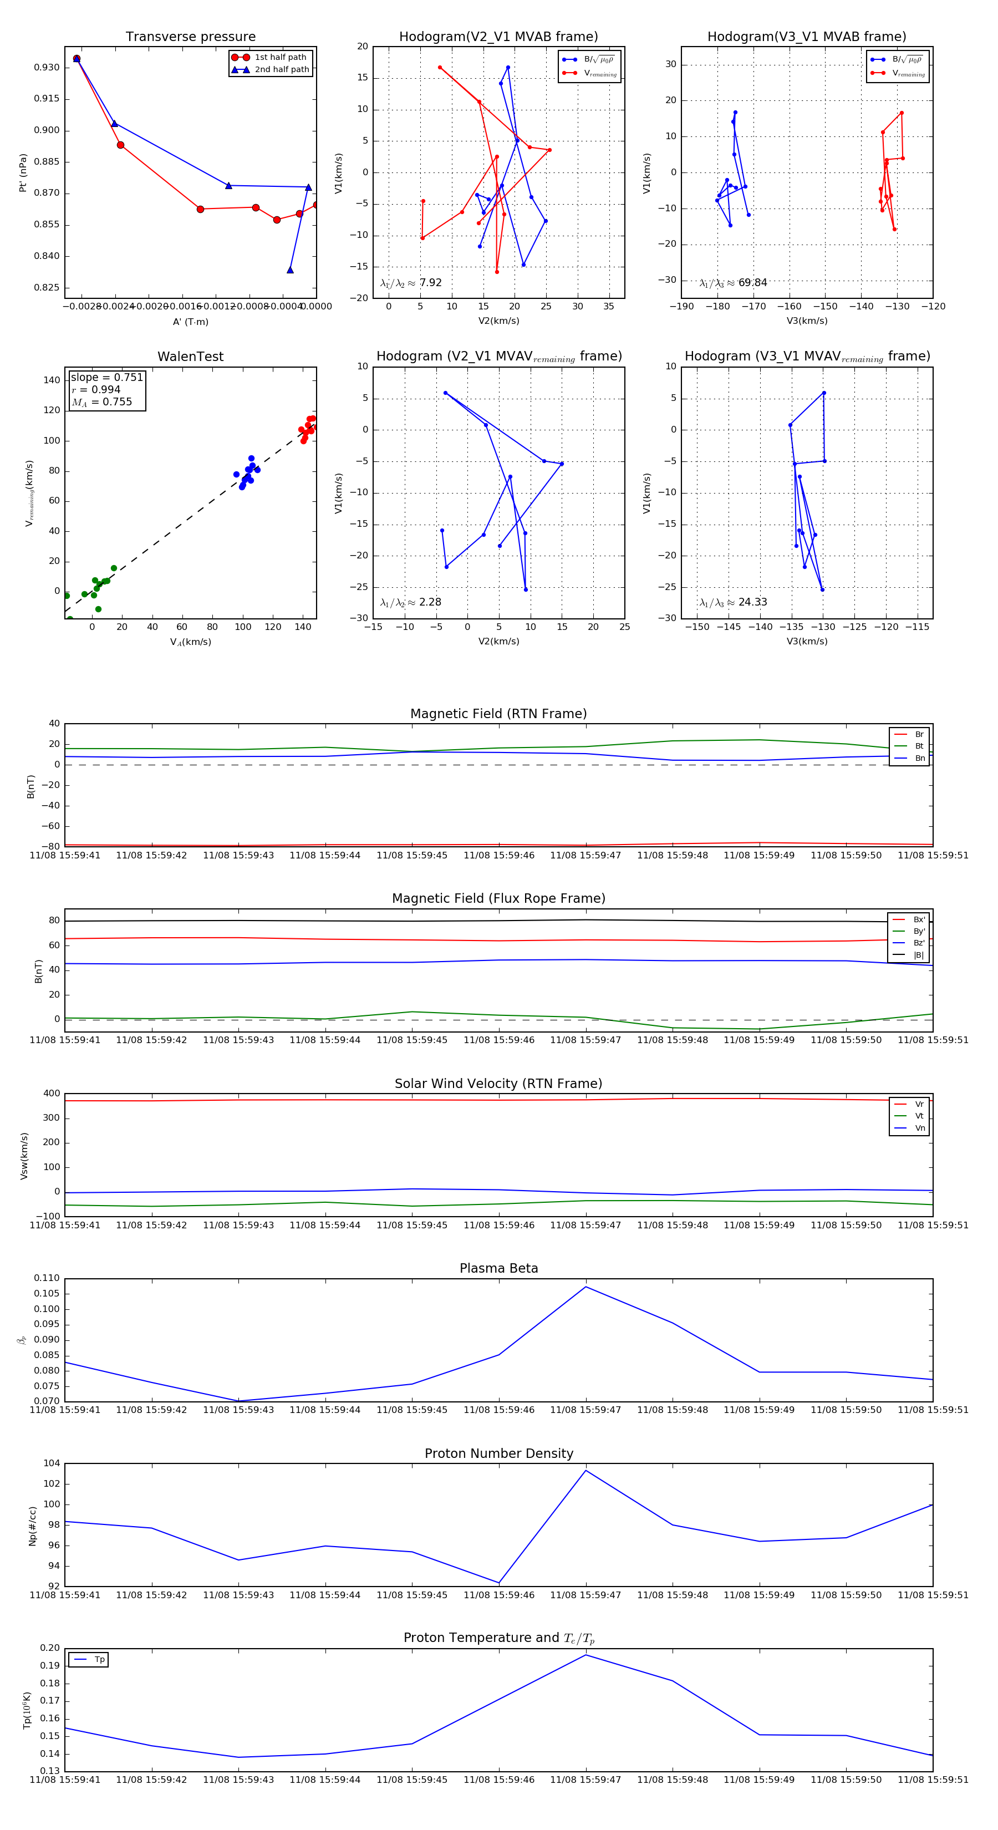
Task: Click the 'Plasma Beta' plot title
Action: (498, 1269)
